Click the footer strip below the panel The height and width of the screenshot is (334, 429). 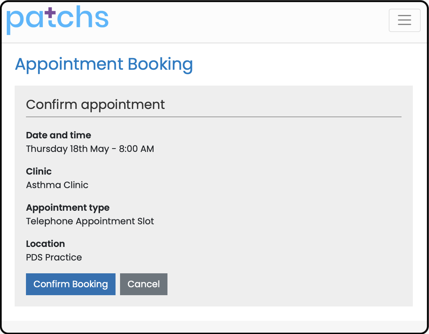click(214, 326)
